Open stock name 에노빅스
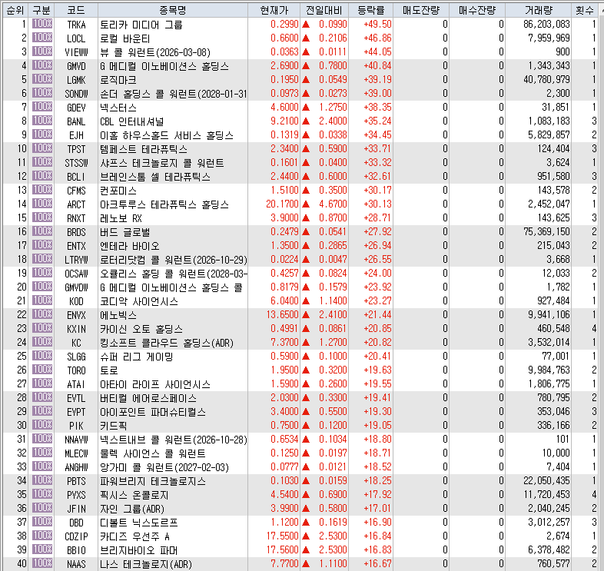The height and width of the screenshot is (571, 604). (118, 315)
